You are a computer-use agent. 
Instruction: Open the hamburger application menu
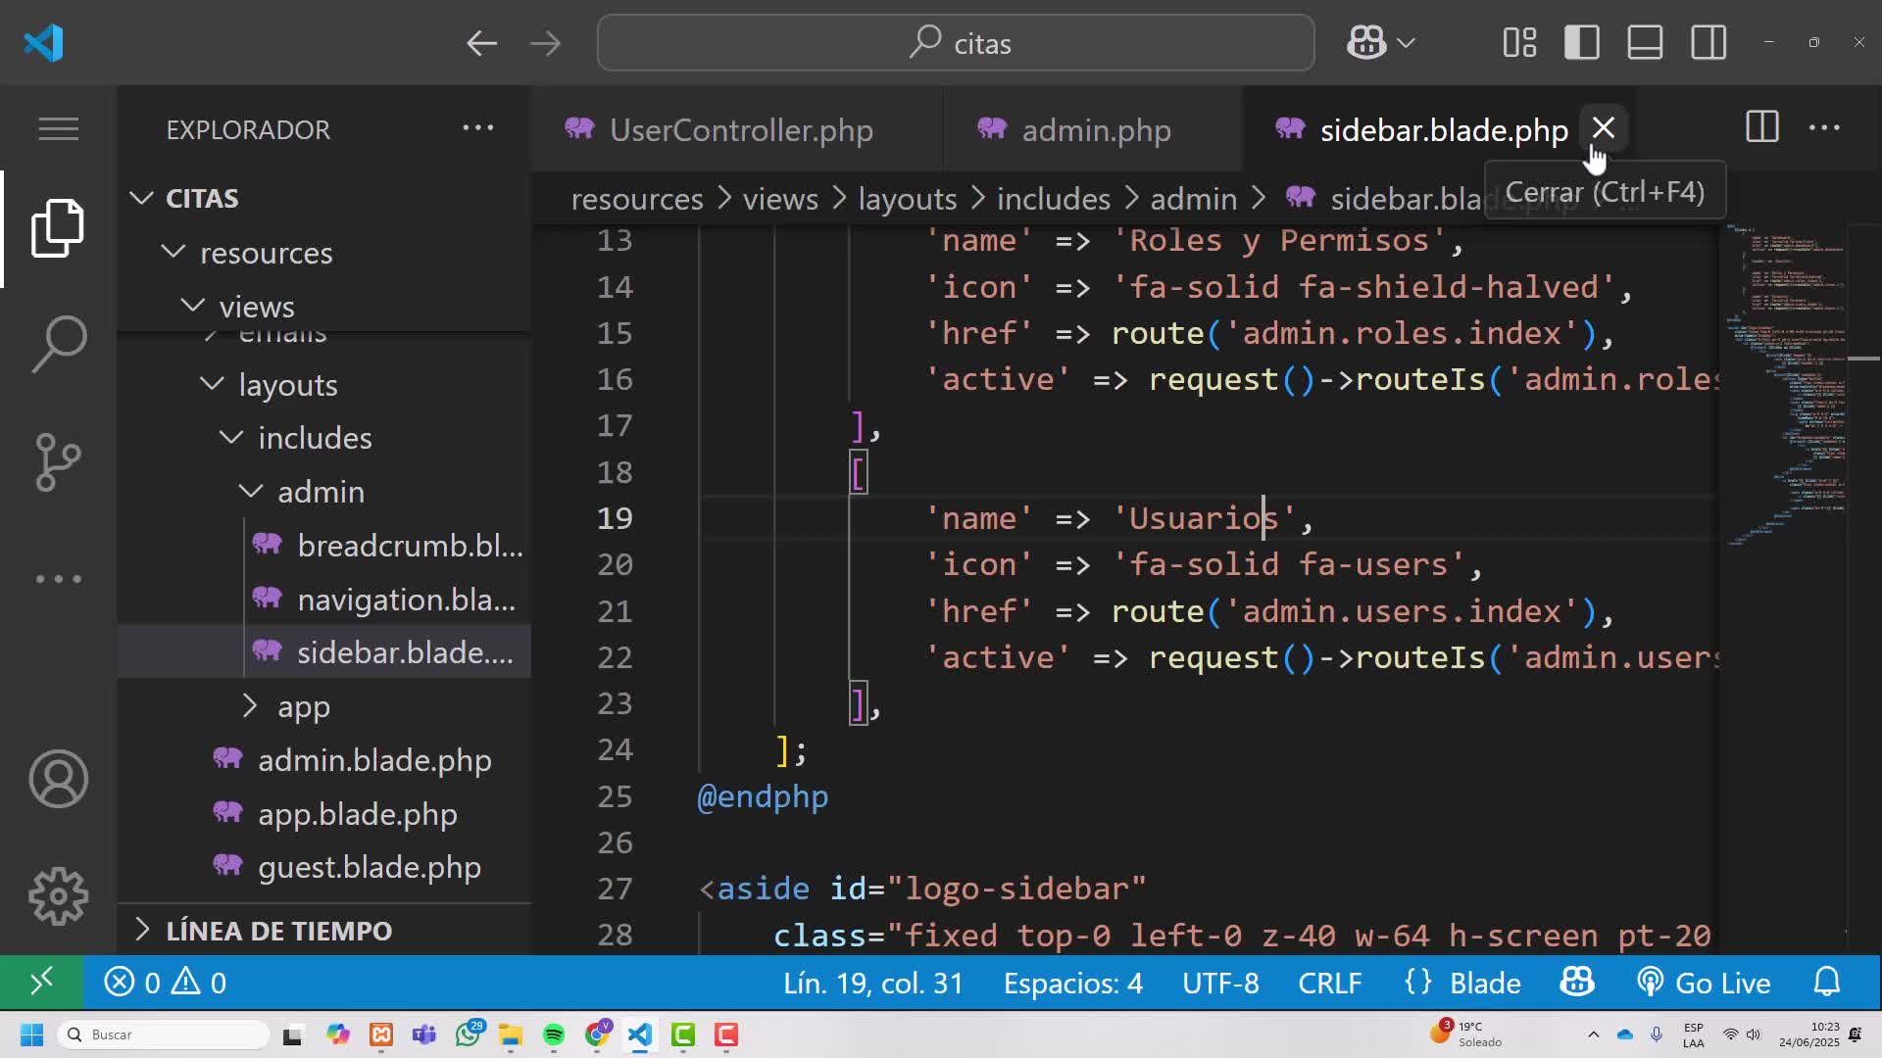click(58, 128)
